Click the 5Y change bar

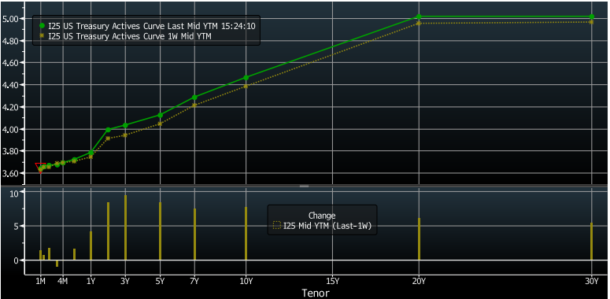point(160,231)
